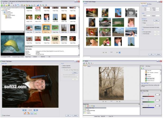Viewport: 163px width, 119px height.
Task: Expand My Computer node in folder tree
Action: pos(3,12)
